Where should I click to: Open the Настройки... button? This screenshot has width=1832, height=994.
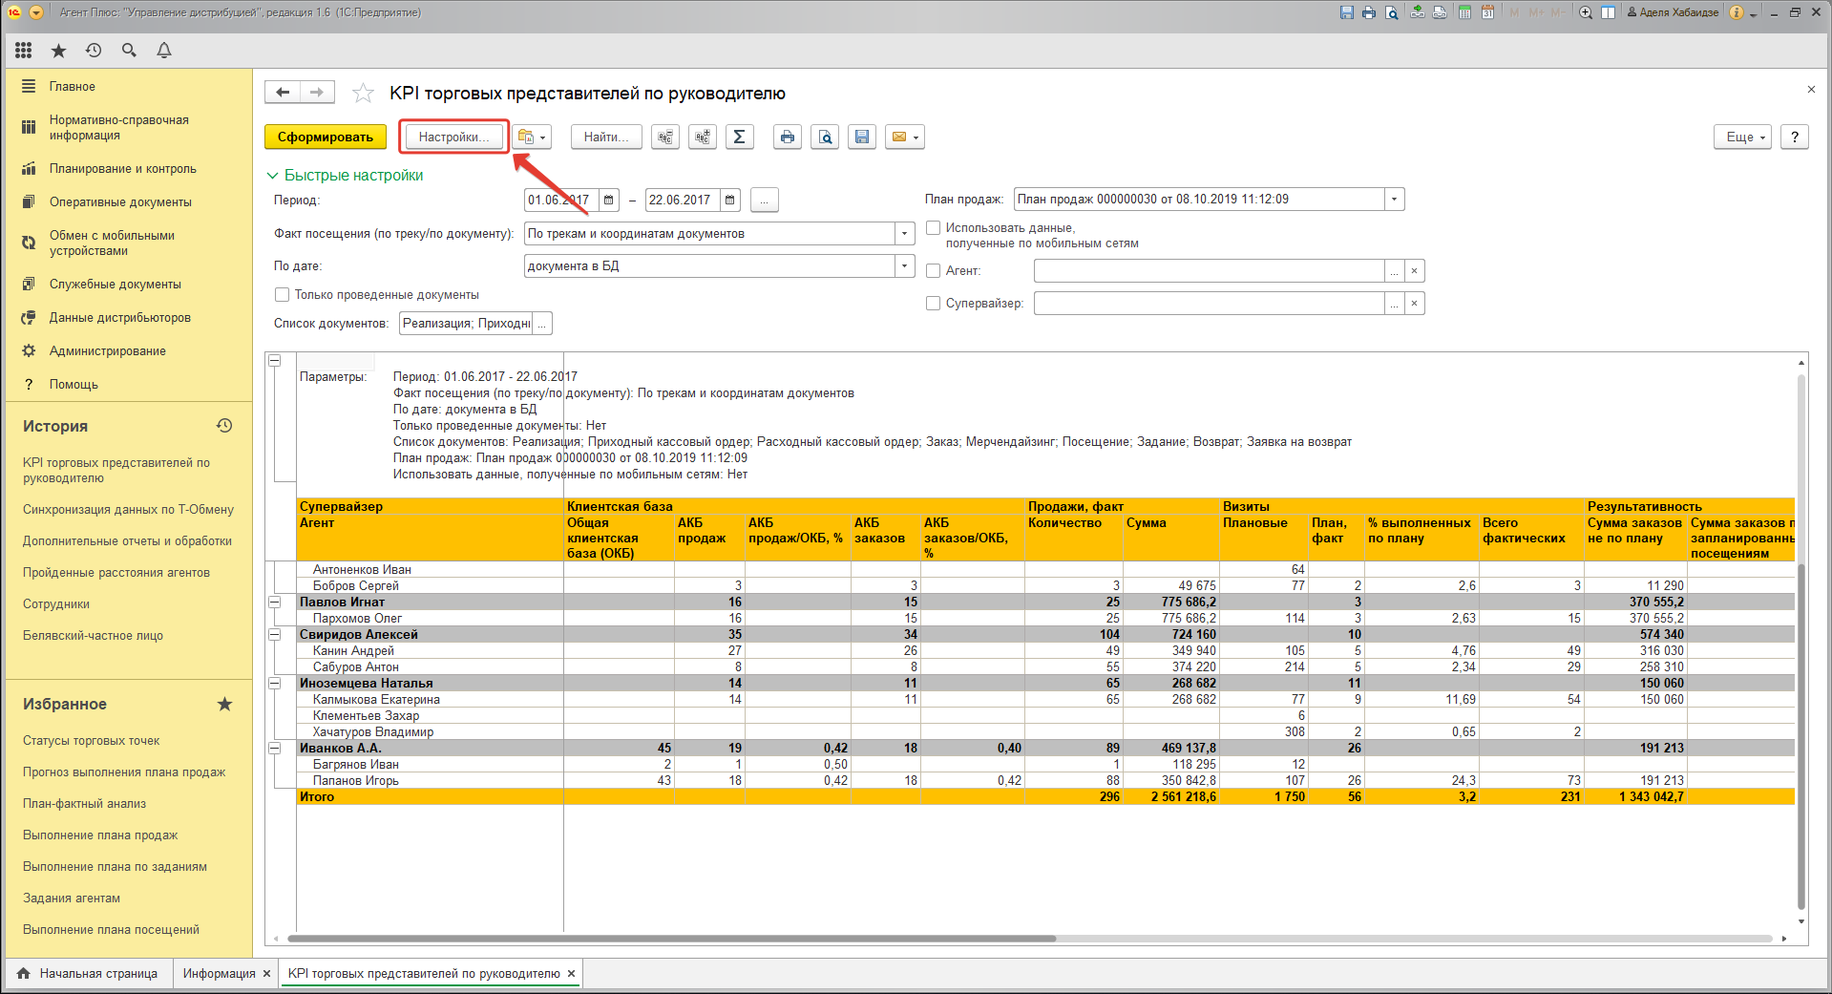coord(453,137)
